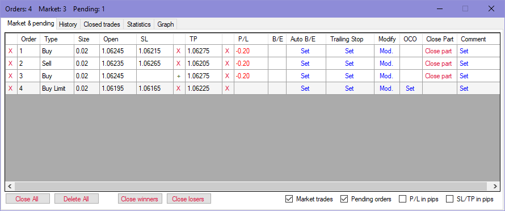Close part of order 2
Screen dimensions: 505x211
pos(439,64)
